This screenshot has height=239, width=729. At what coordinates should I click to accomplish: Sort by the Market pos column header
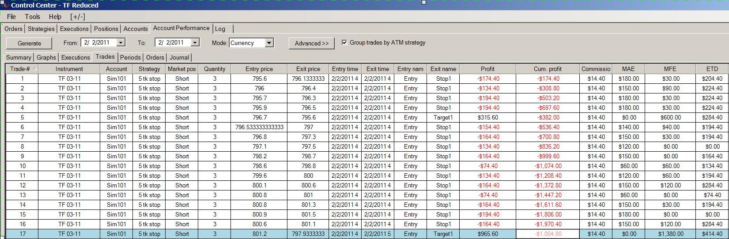pos(182,69)
